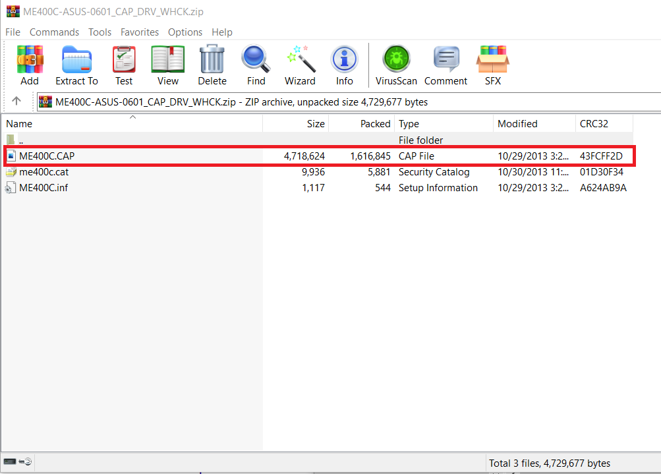
Task: Sort files by the Name column header
Action: click(132, 123)
